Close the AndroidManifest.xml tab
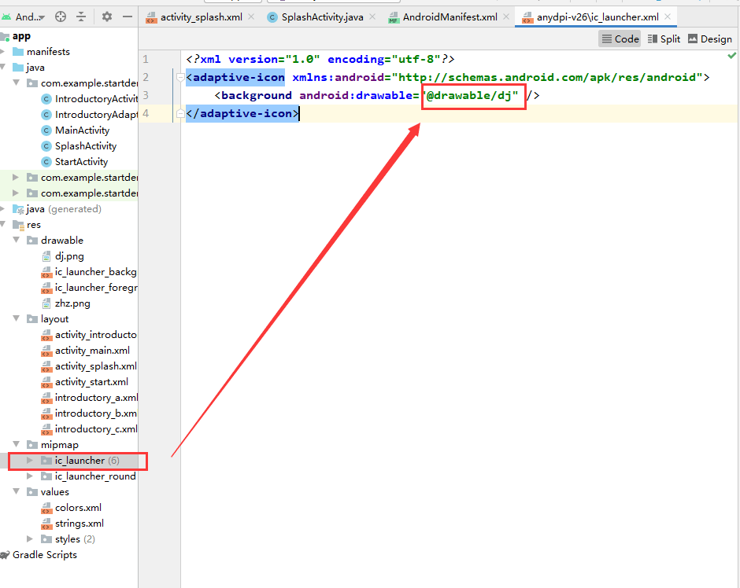740x588 pixels. coord(506,17)
